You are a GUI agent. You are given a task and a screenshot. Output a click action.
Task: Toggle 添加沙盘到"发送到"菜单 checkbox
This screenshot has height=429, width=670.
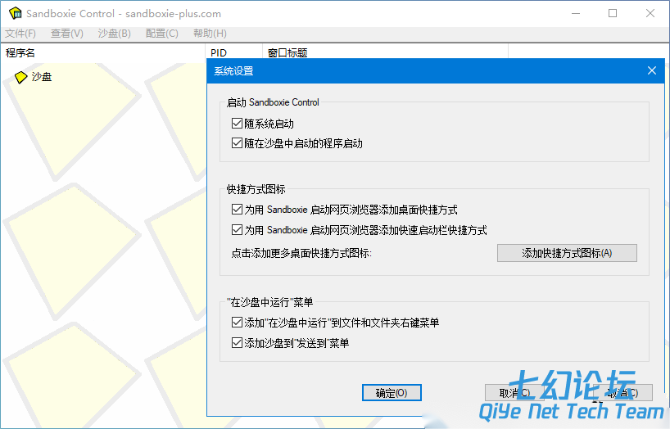[x=237, y=343]
